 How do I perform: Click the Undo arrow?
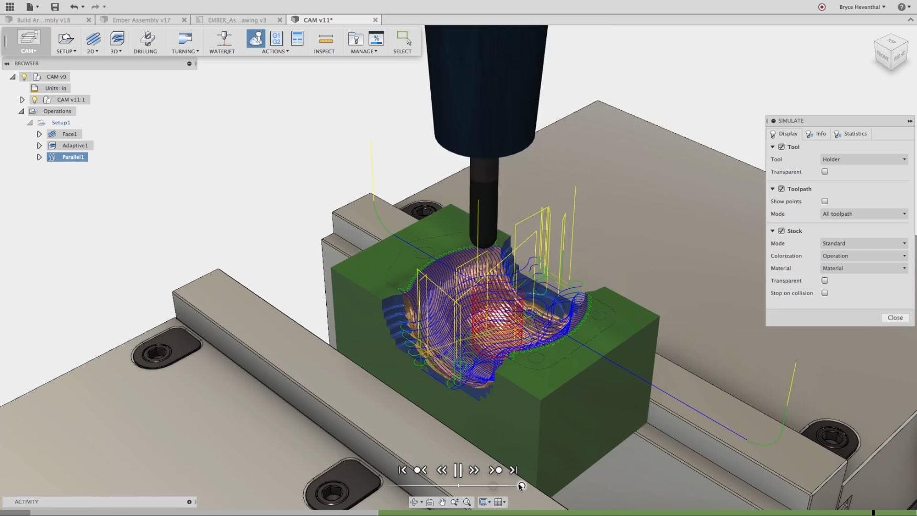74,7
